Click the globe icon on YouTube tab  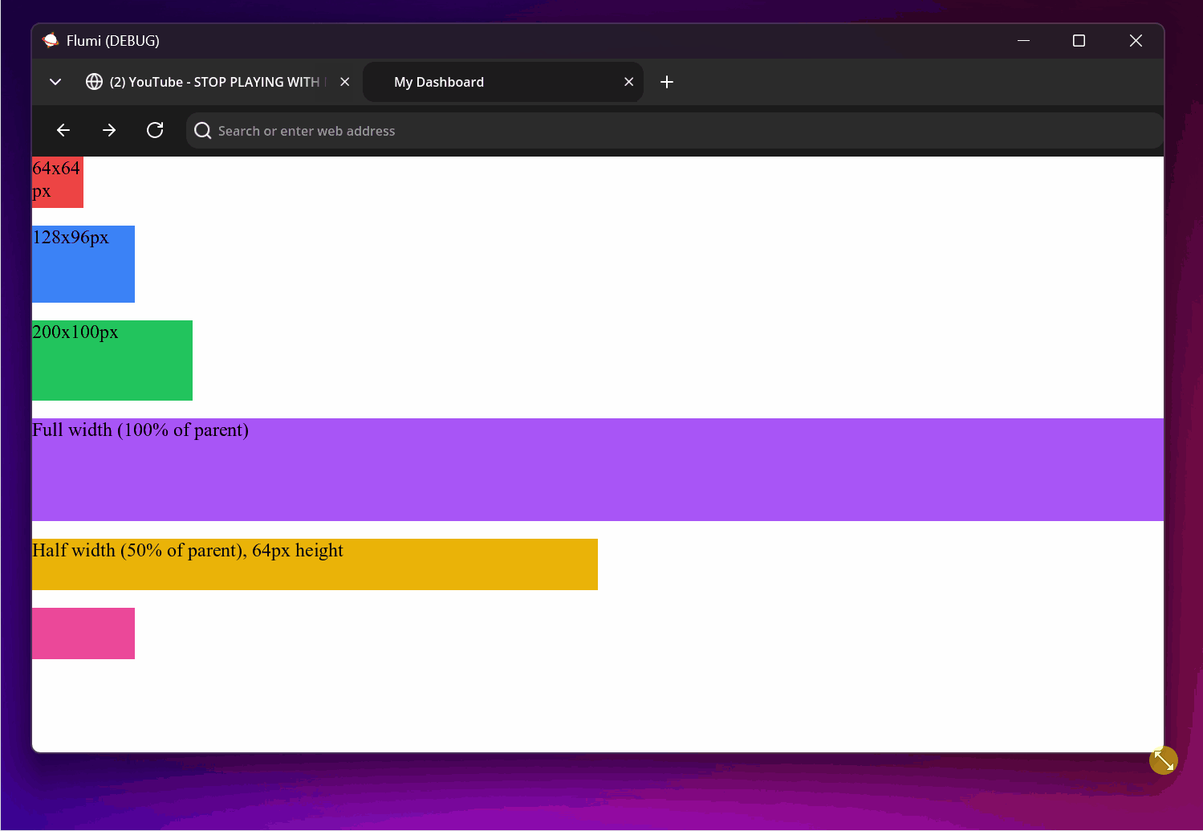(94, 82)
